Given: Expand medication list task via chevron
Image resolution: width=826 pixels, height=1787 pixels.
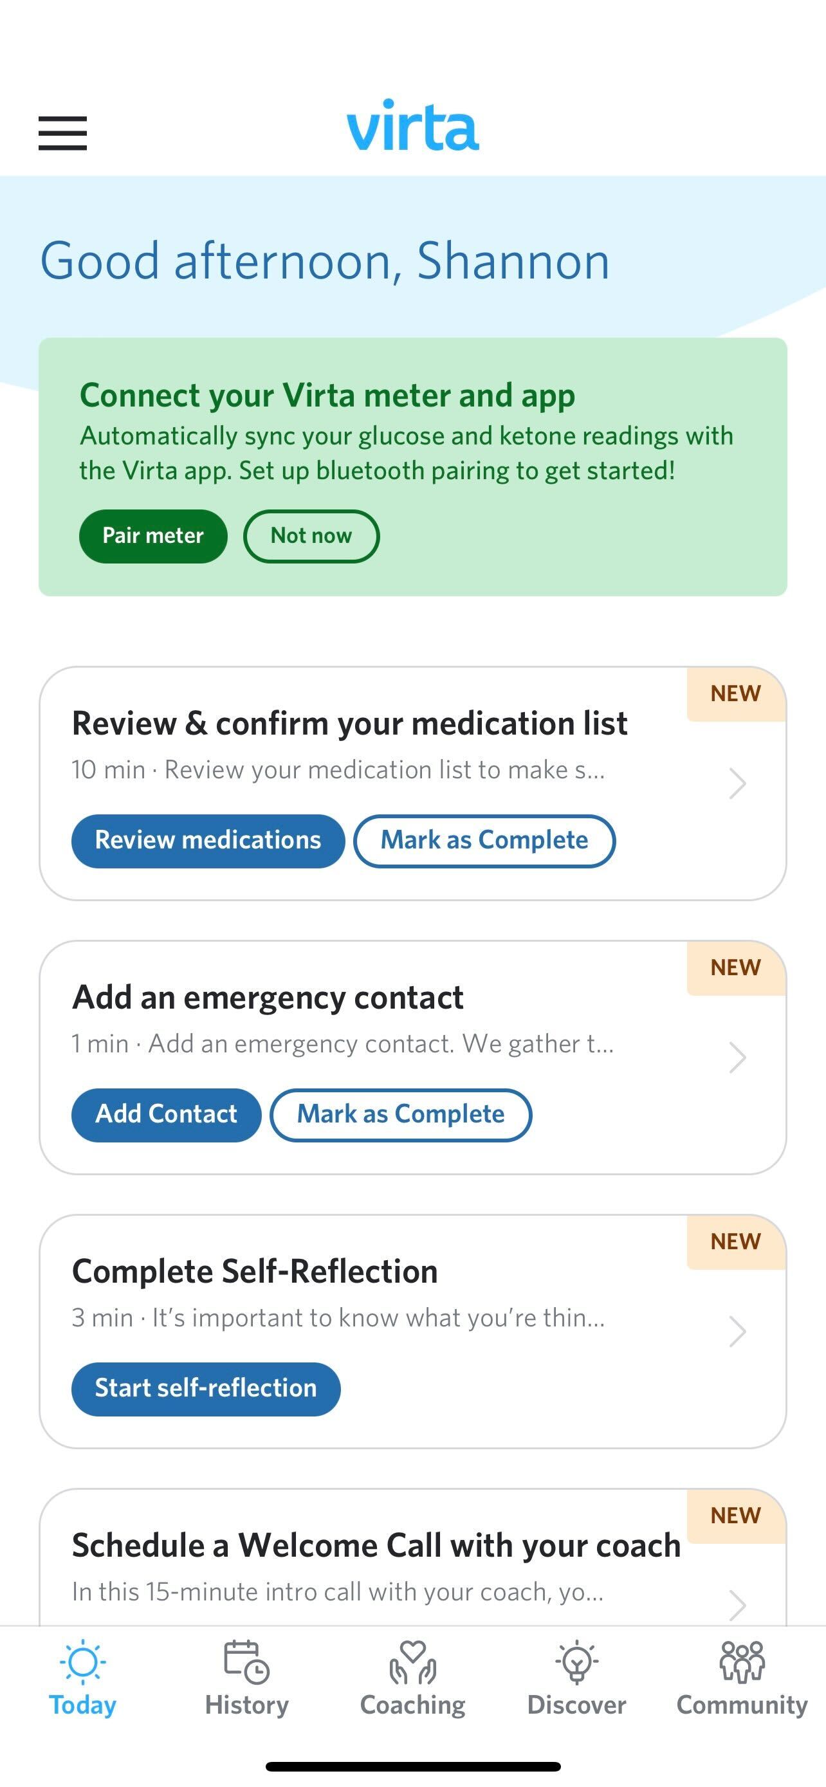Looking at the screenshot, I should pyautogui.click(x=737, y=784).
